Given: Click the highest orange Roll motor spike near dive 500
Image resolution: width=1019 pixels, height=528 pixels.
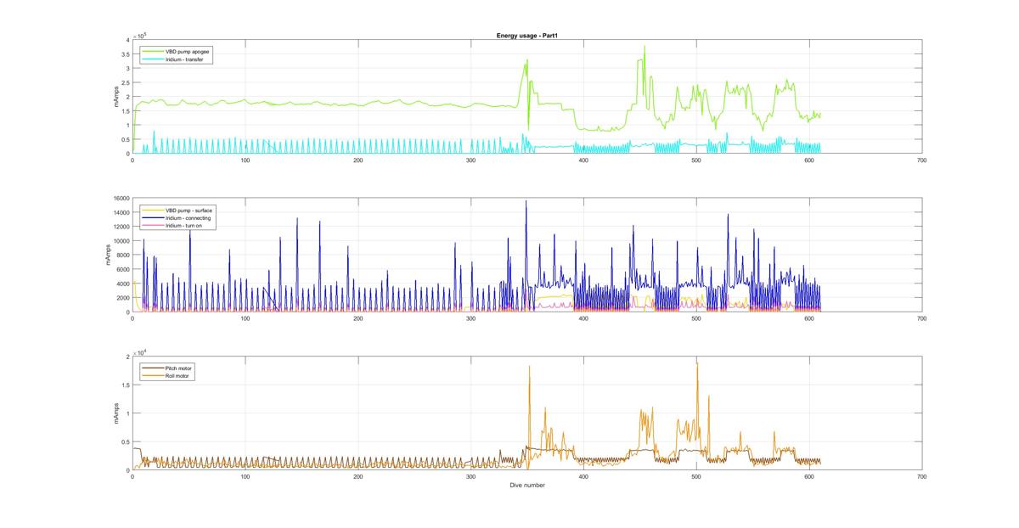Looking at the screenshot, I should [697, 364].
